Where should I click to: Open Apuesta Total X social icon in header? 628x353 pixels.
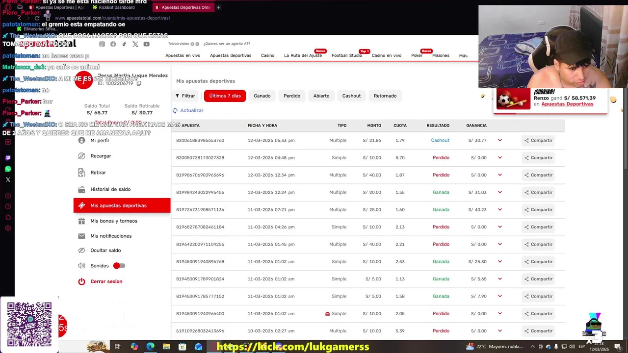(x=135, y=44)
